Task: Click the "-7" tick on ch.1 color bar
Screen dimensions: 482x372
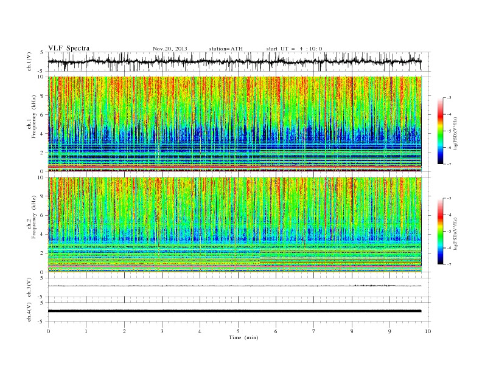Action: point(449,164)
